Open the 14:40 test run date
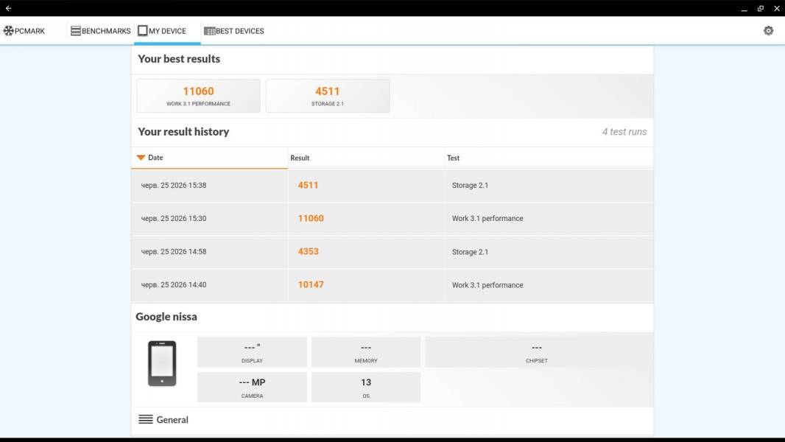785x442 pixels. (173, 285)
